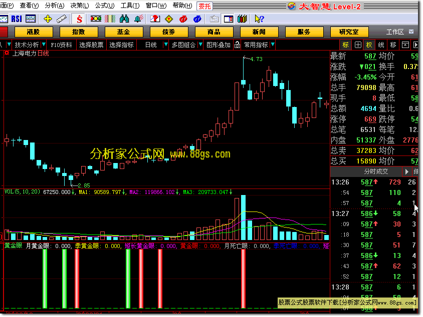
Task: Open the 工具(T) menu
Action: click(130, 5)
